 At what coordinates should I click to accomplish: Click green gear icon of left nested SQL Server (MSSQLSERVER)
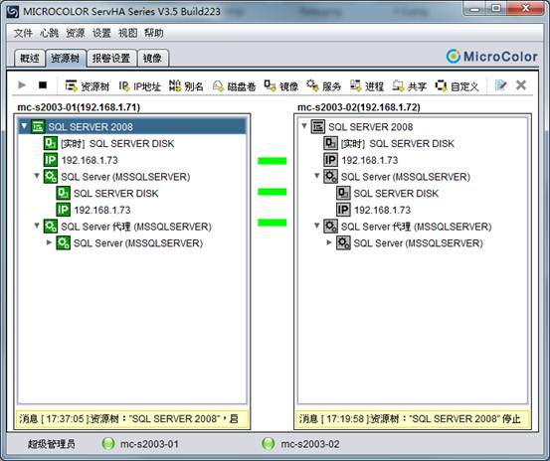coord(63,243)
